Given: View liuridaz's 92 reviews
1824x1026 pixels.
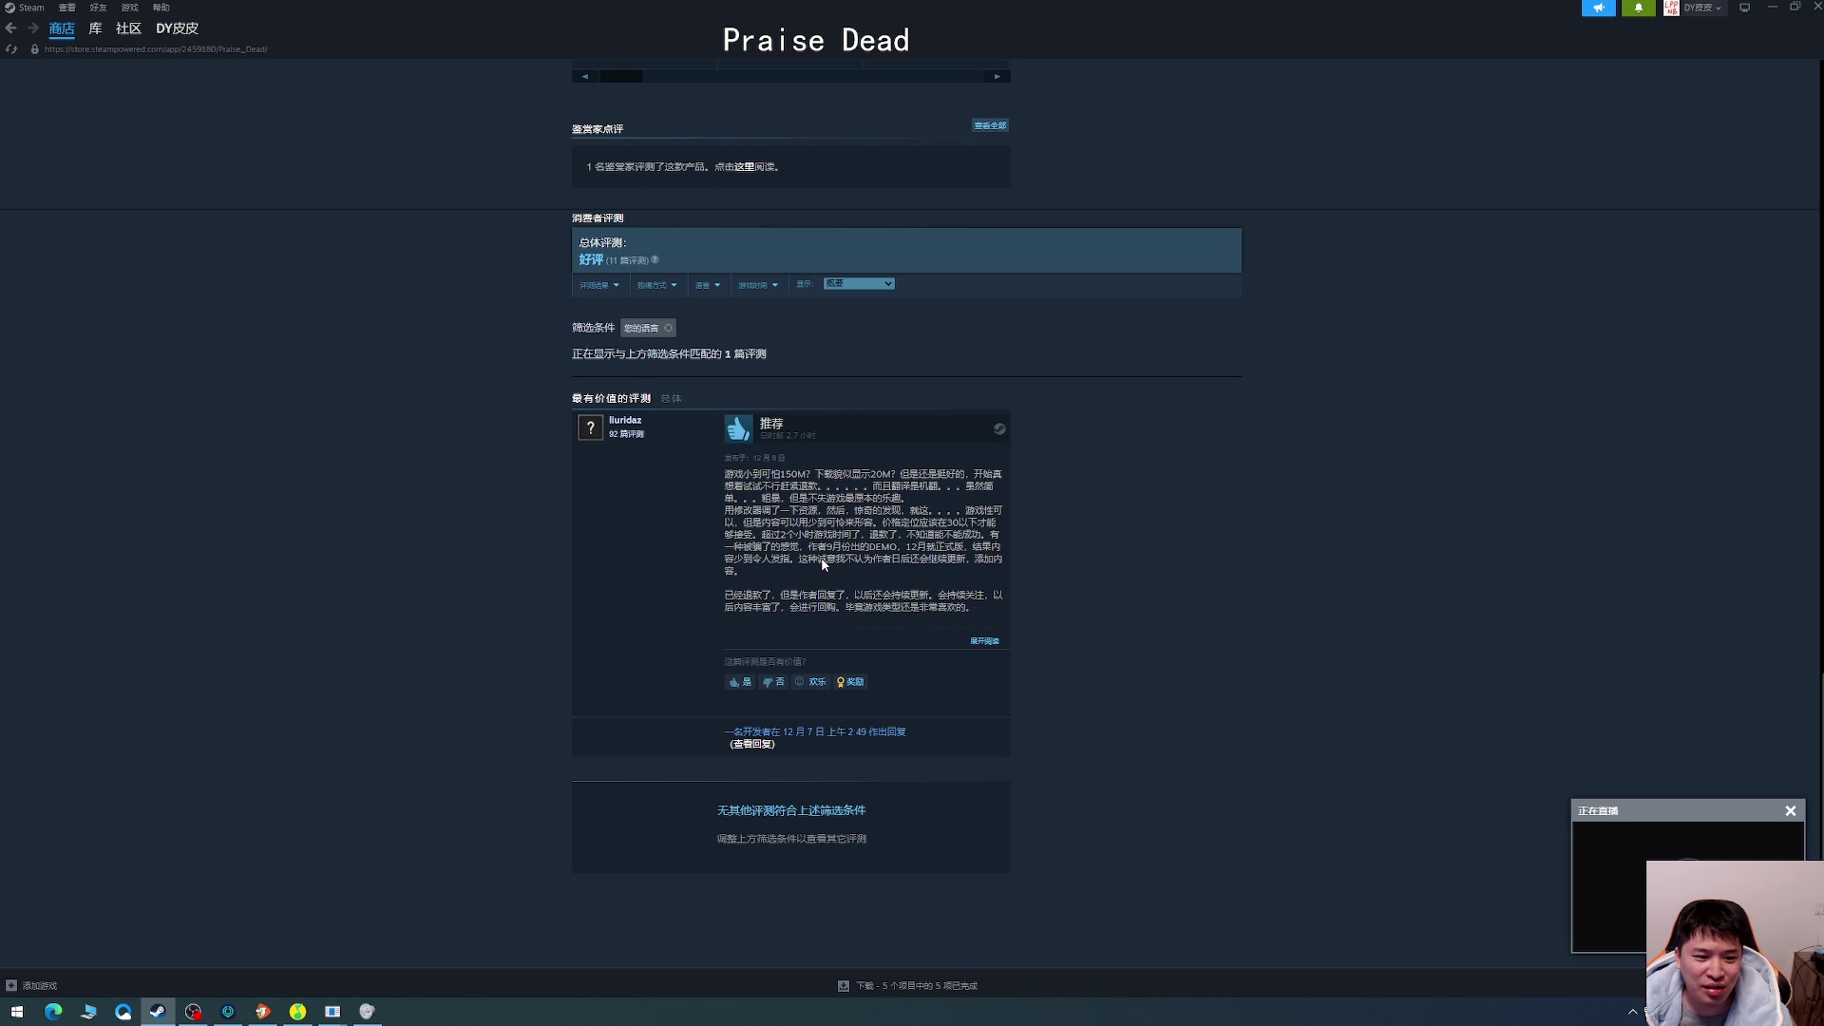Looking at the screenshot, I should coord(626,435).
